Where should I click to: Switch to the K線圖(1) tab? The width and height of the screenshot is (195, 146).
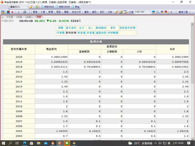click(29, 17)
